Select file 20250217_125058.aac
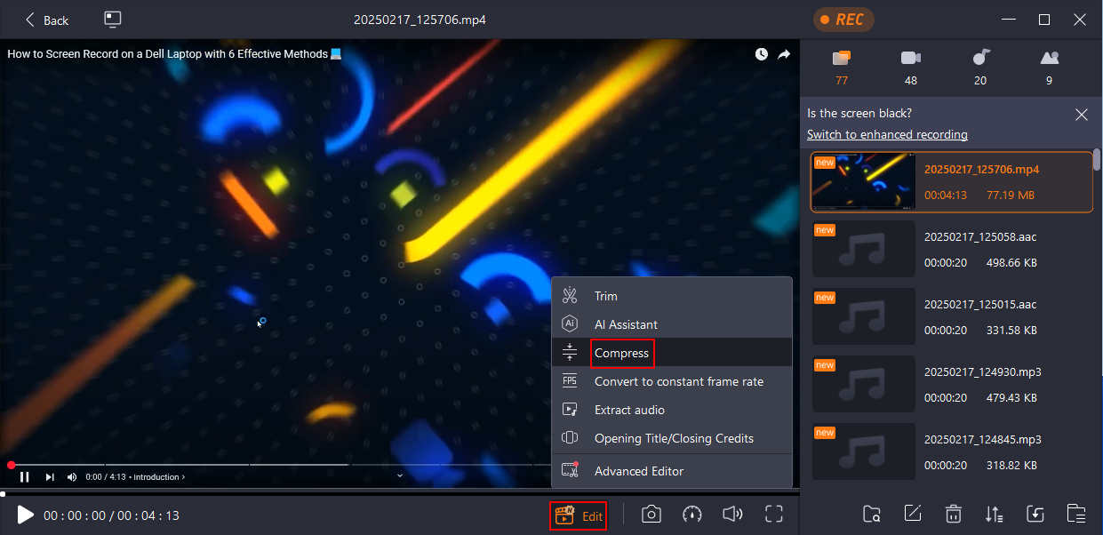This screenshot has height=535, width=1103. coord(952,250)
